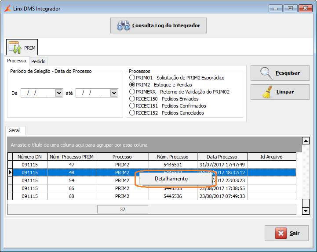Click the binoculars icon in Consulta Log

coord(123,25)
